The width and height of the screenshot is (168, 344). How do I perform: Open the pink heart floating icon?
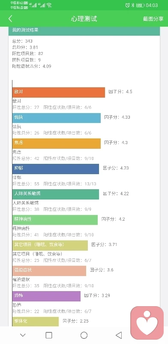(147, 323)
